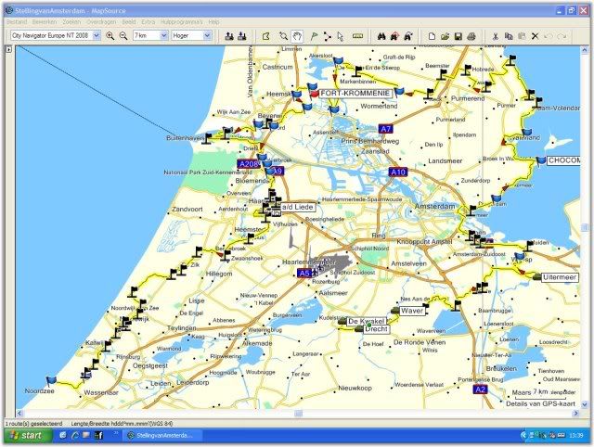Open the Extra menu
This screenshot has width=594, height=447.
148,22
